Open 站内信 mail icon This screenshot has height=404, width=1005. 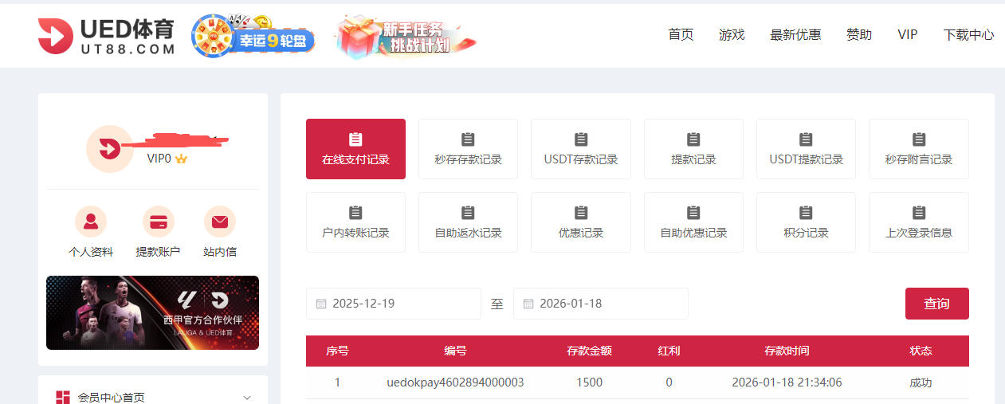[x=220, y=222]
